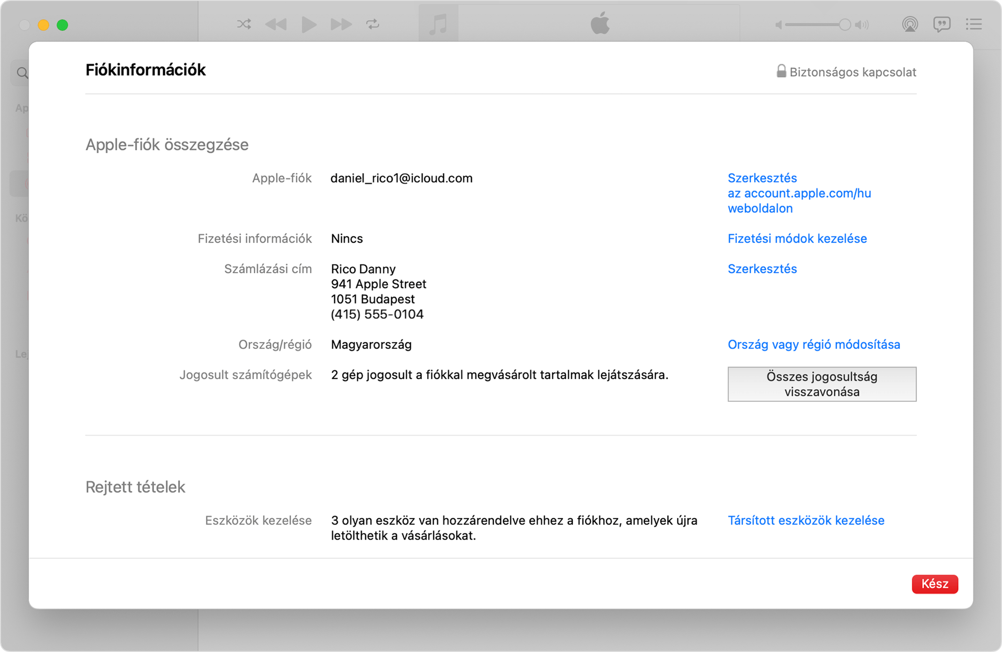Click the Apple-fiók összegzése section heading
The image size is (1002, 652).
(167, 144)
